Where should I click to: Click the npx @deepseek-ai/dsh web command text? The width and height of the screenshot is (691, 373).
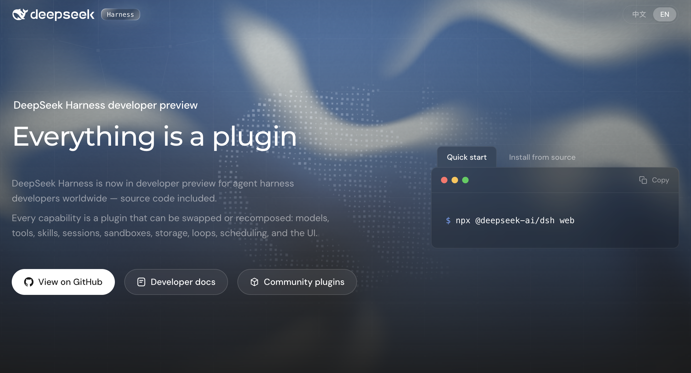click(515, 220)
